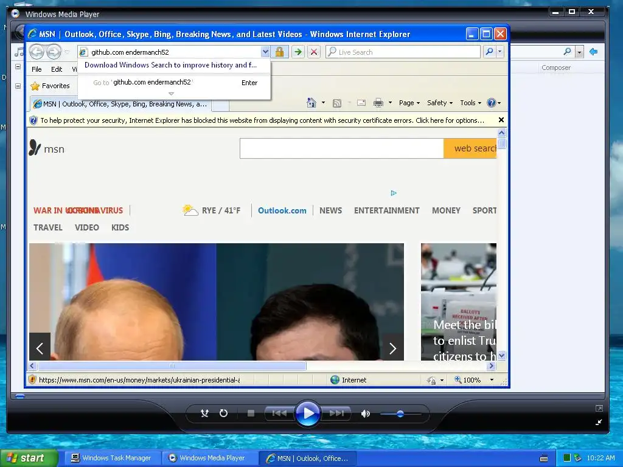Click the Internet Explorer Forward arrow
This screenshot has height=467, width=623.
click(x=54, y=52)
